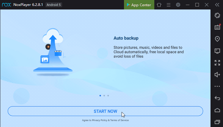Collapse the sidebar with double-arrow icon
This screenshot has height=127, width=223.
click(x=217, y=5)
